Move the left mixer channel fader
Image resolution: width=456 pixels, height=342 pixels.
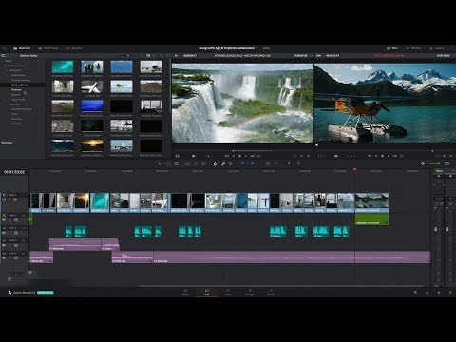click(436, 229)
